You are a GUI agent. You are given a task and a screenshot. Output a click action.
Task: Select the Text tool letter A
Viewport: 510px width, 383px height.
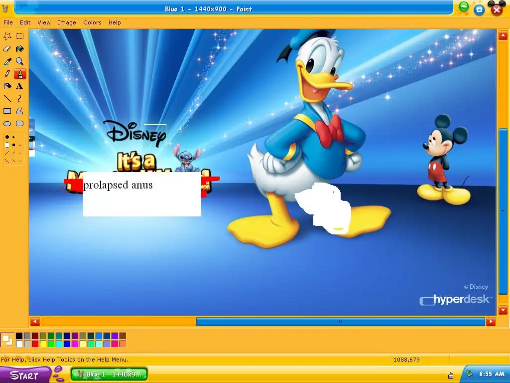click(x=20, y=86)
